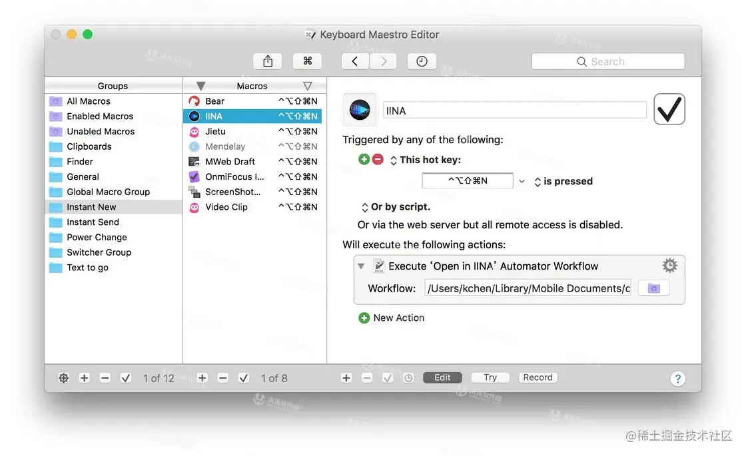Click the macro name field IINA
Screen dimensions: 746x456
(x=515, y=111)
